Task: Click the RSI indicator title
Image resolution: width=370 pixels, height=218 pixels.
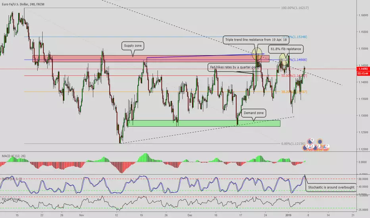Action: (x=11, y=199)
